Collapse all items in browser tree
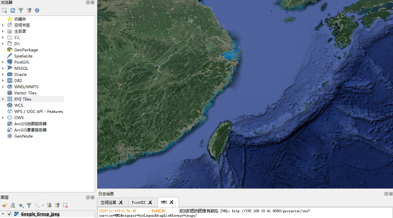393x218 pixels. [29, 10]
